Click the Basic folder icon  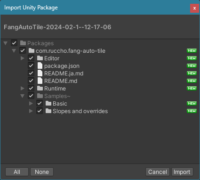click(48, 103)
